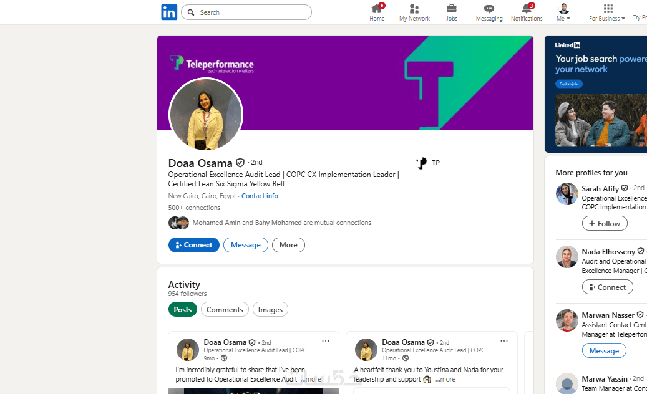
Task: View Doaa Osama's profile photo
Action: [x=206, y=114]
